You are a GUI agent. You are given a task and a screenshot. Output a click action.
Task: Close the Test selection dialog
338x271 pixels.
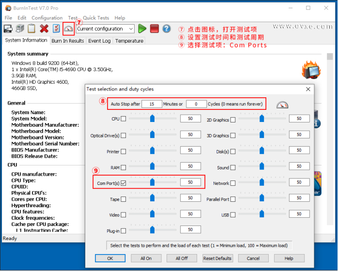pos(308,89)
